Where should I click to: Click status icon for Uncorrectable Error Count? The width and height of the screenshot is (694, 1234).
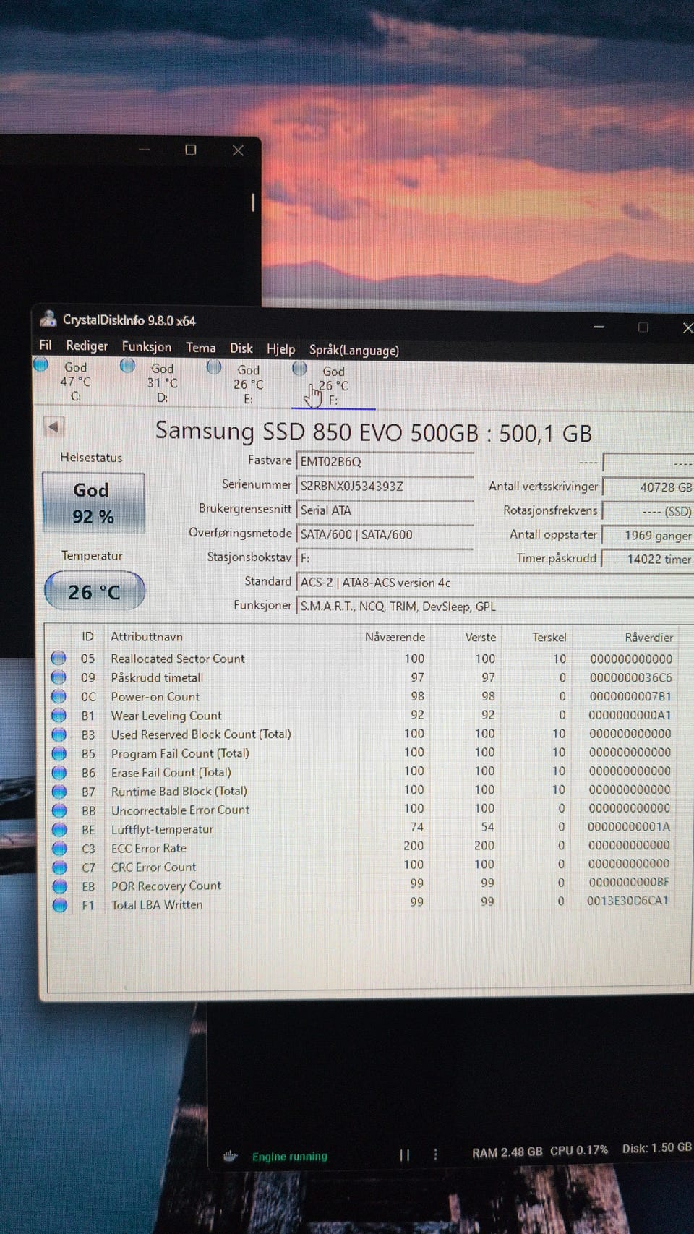[59, 810]
